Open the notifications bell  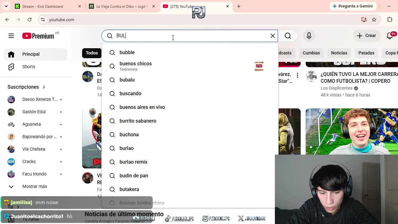(390, 36)
